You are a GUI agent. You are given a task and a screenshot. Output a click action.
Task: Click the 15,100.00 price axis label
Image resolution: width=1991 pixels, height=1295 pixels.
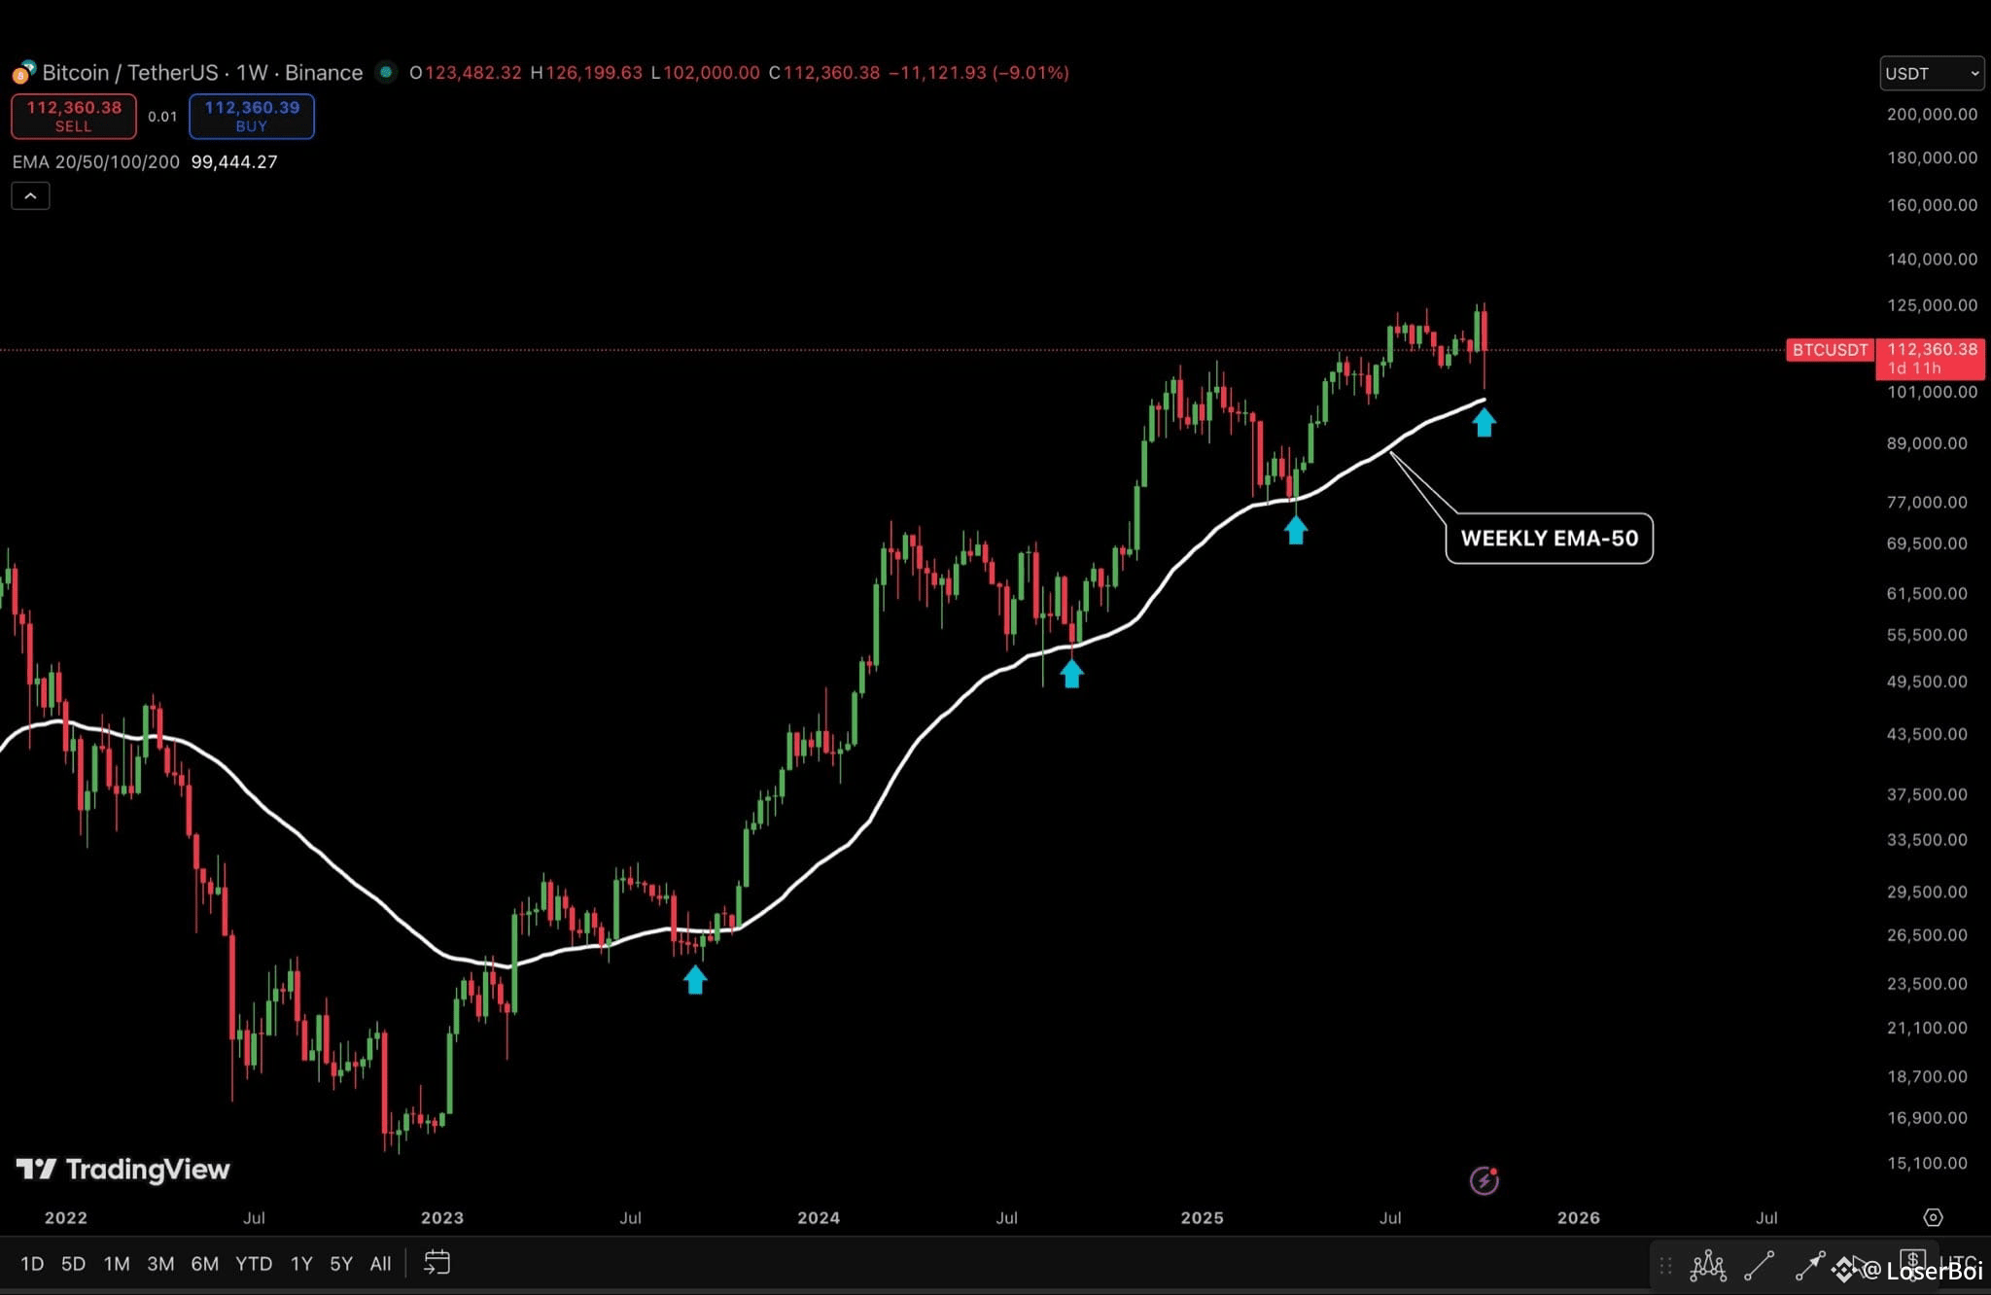1927,1163
